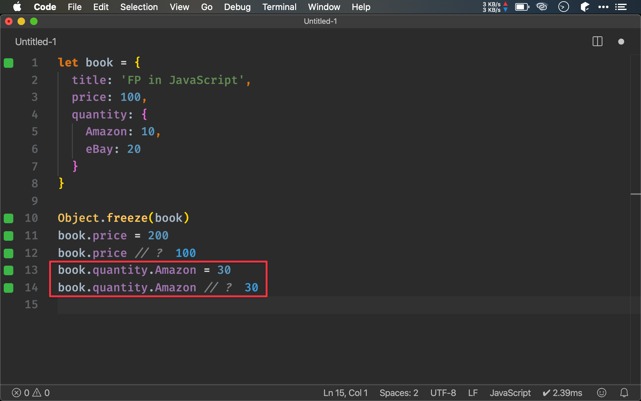Image resolution: width=641 pixels, height=401 pixels.
Task: Click the LF end-of-line button
Action: (x=473, y=393)
